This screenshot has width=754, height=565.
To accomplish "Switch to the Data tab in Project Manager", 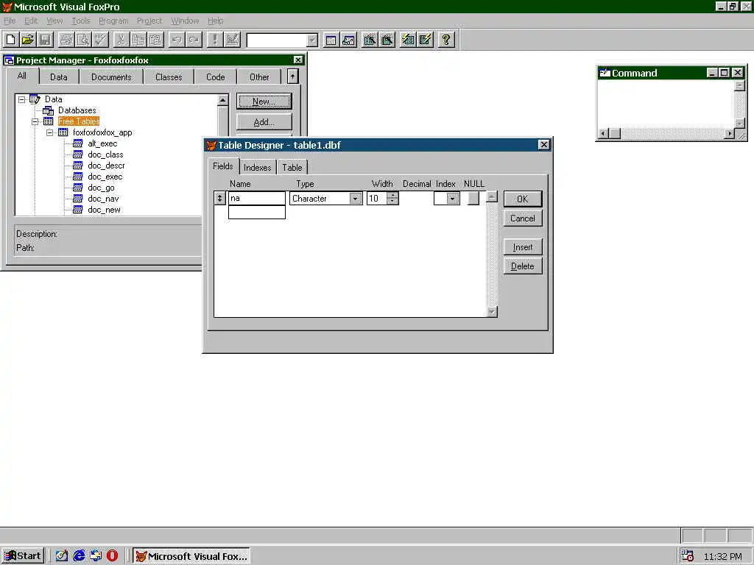I will (x=59, y=77).
